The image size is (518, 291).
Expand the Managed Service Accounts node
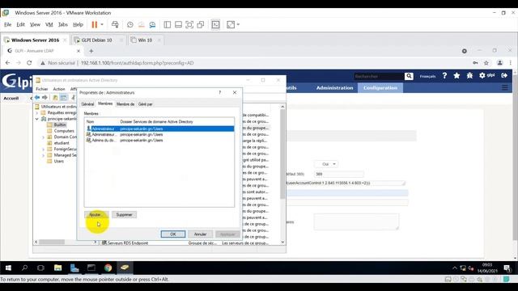[x=43, y=155]
